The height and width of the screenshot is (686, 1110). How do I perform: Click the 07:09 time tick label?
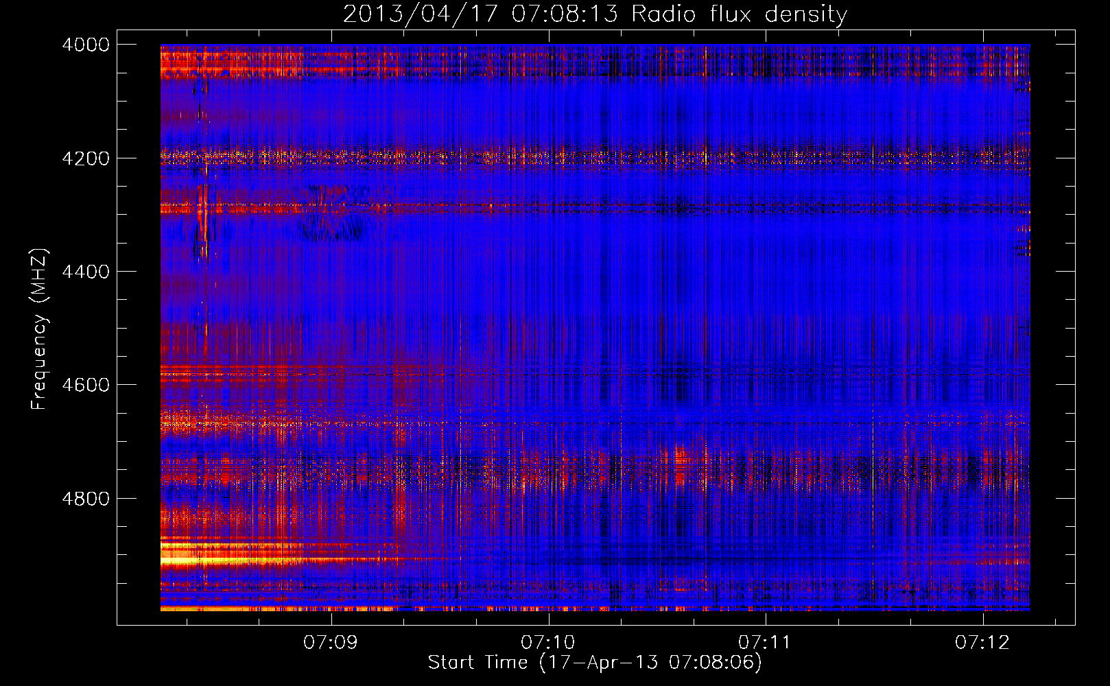331,642
